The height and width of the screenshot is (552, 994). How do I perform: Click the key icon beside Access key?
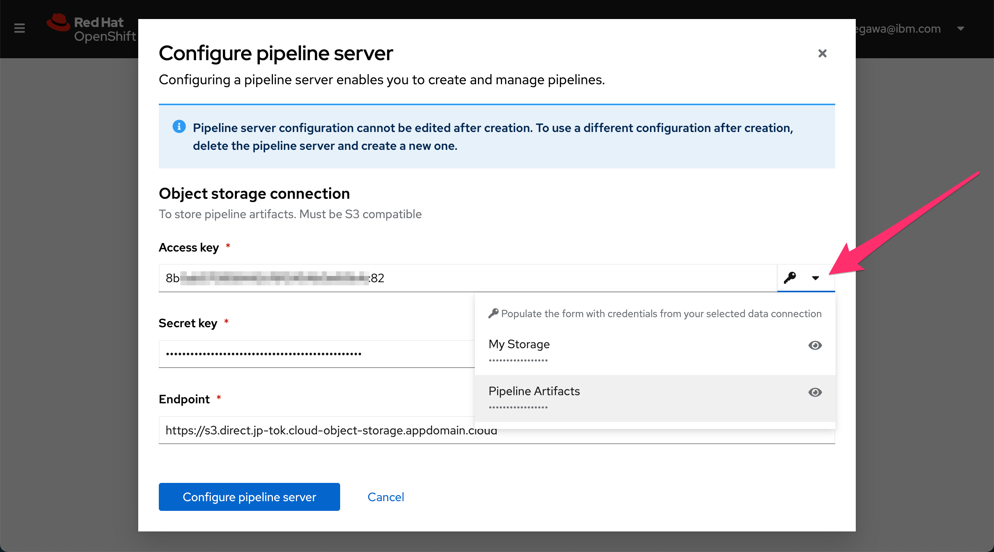tap(790, 278)
